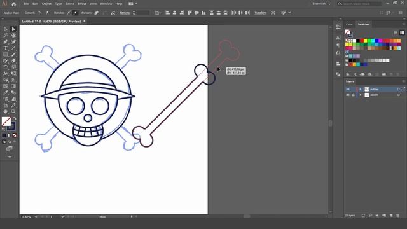This screenshot has width=407, height=229.
Task: Select the Gradient tool
Action: [13, 87]
